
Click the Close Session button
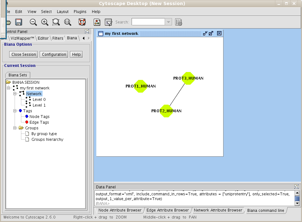coord(24,55)
